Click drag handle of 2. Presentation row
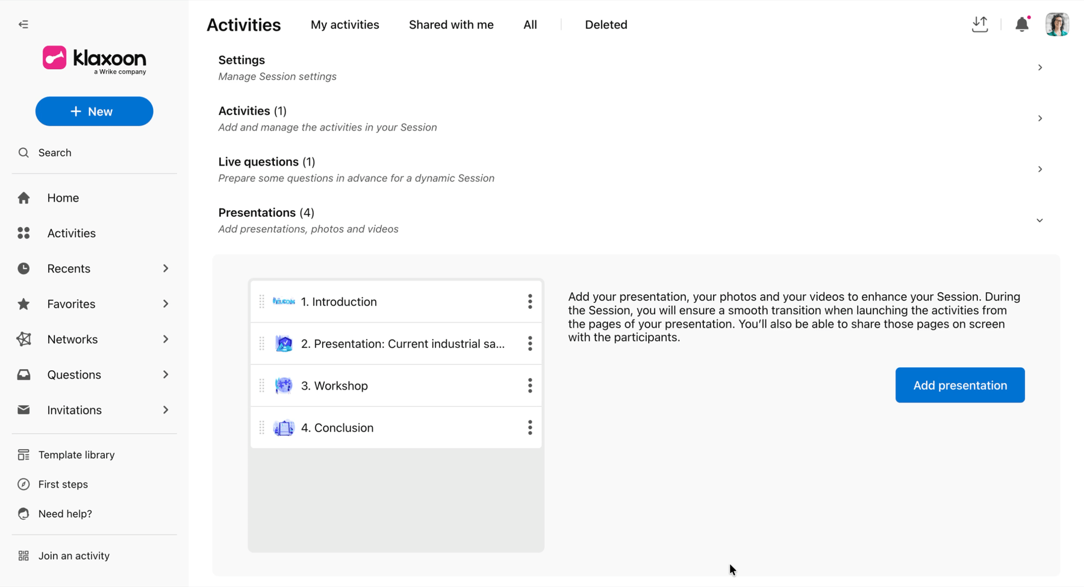Screen dimensions: 1084x587 coord(262,344)
